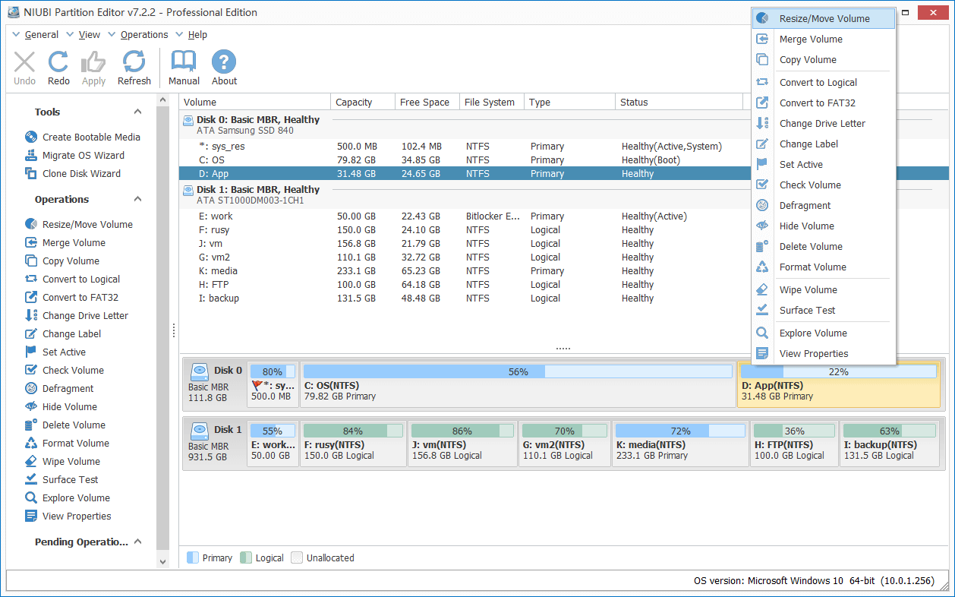Launch Migrate OS Wizard from sidebar
The height and width of the screenshot is (597, 955).
click(83, 155)
